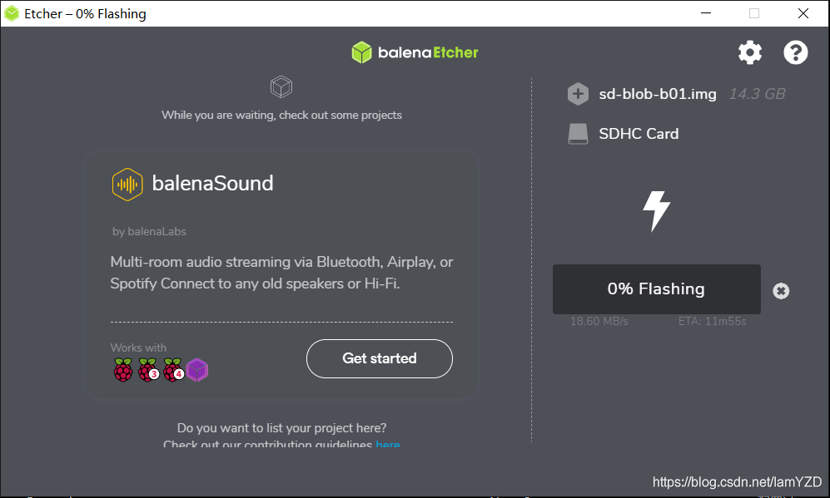Open the help question mark icon
This screenshot has height=498, width=830.
(796, 52)
